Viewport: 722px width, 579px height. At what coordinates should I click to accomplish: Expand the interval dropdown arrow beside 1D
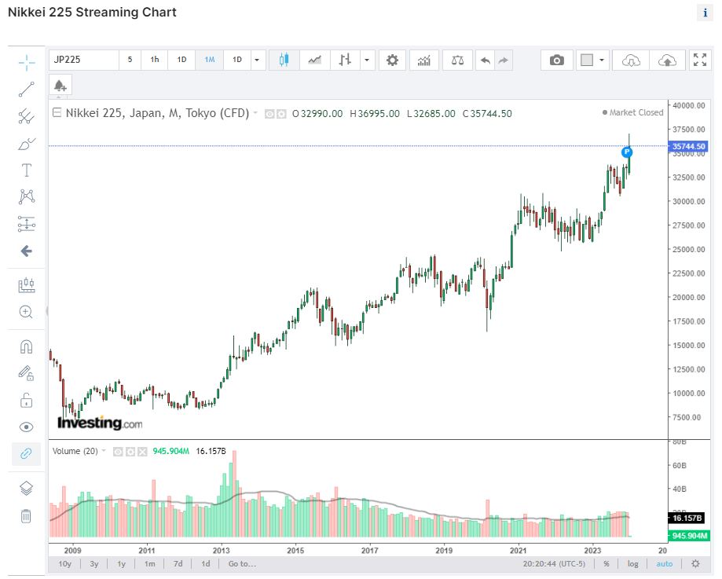(x=257, y=60)
